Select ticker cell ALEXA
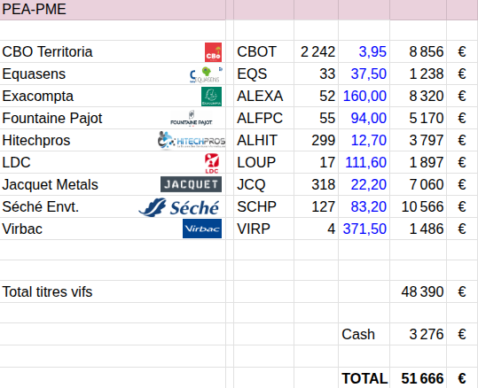Image resolution: width=478 pixels, height=388 pixels. pyautogui.click(x=263, y=96)
